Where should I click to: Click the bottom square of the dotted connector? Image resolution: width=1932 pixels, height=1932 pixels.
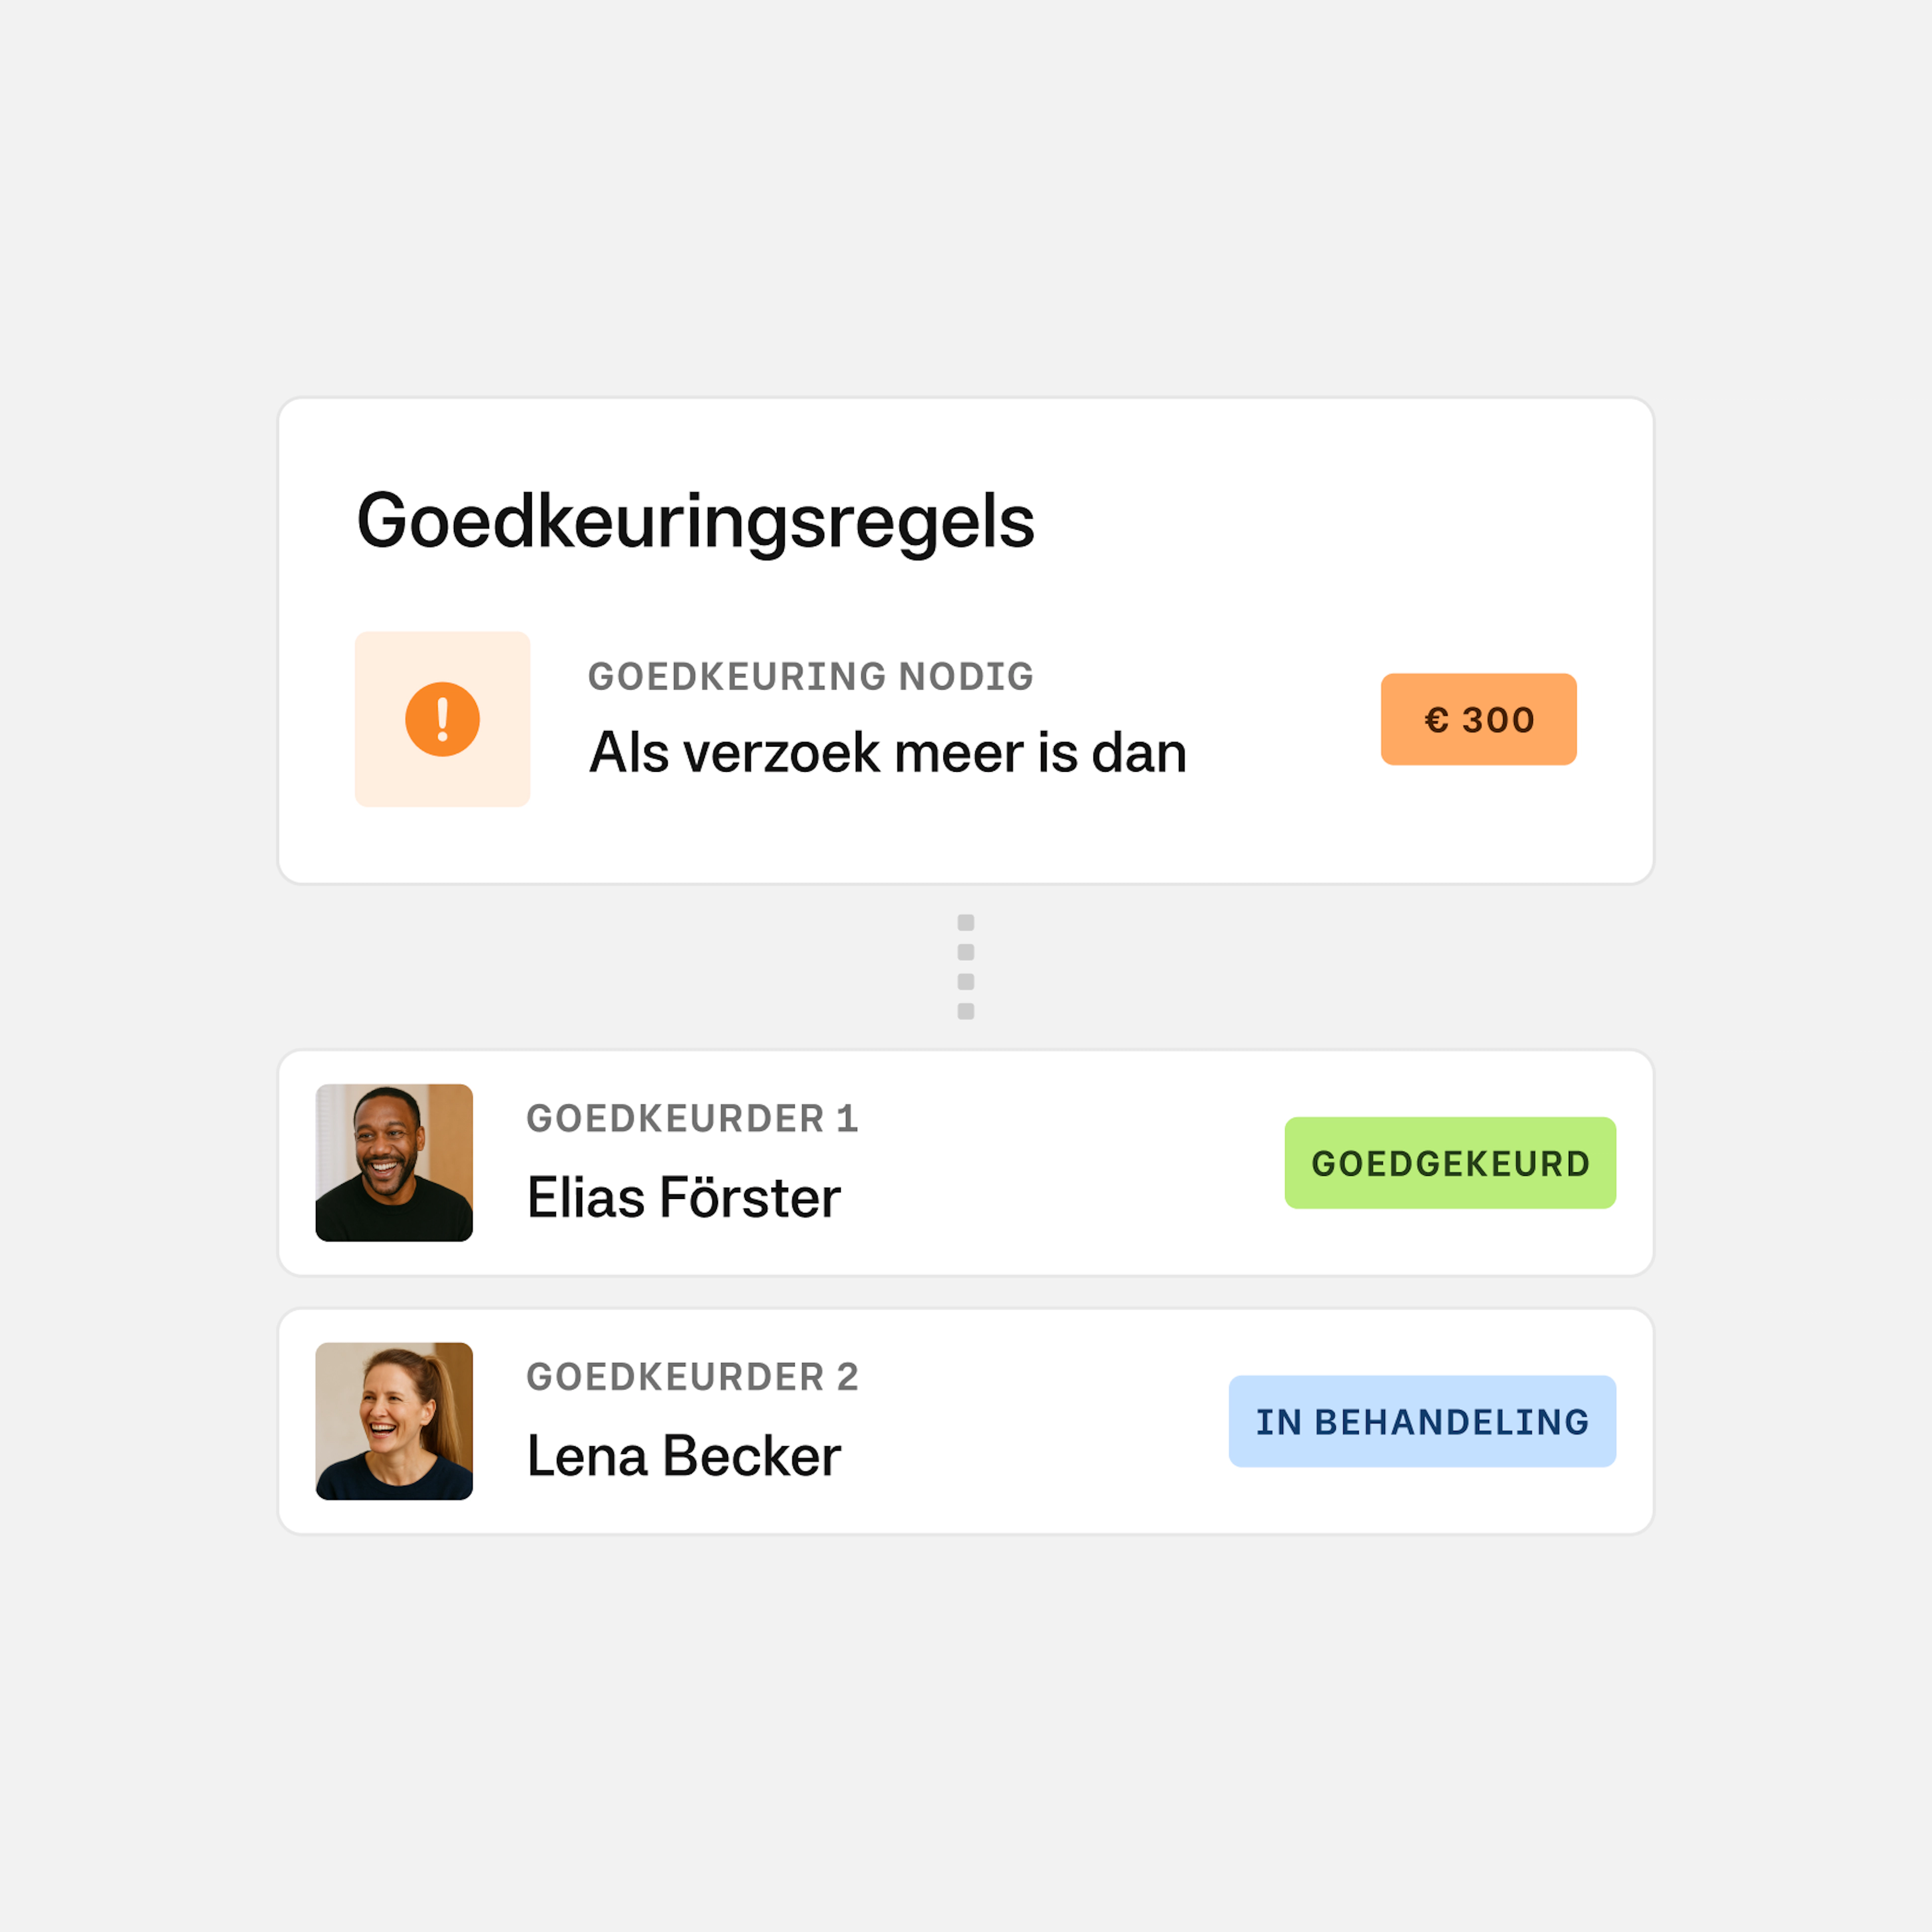click(966, 1011)
